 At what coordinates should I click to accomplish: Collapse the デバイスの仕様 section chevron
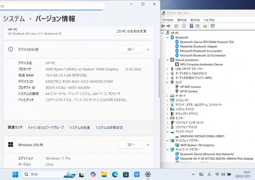pyautogui.click(x=148, y=50)
